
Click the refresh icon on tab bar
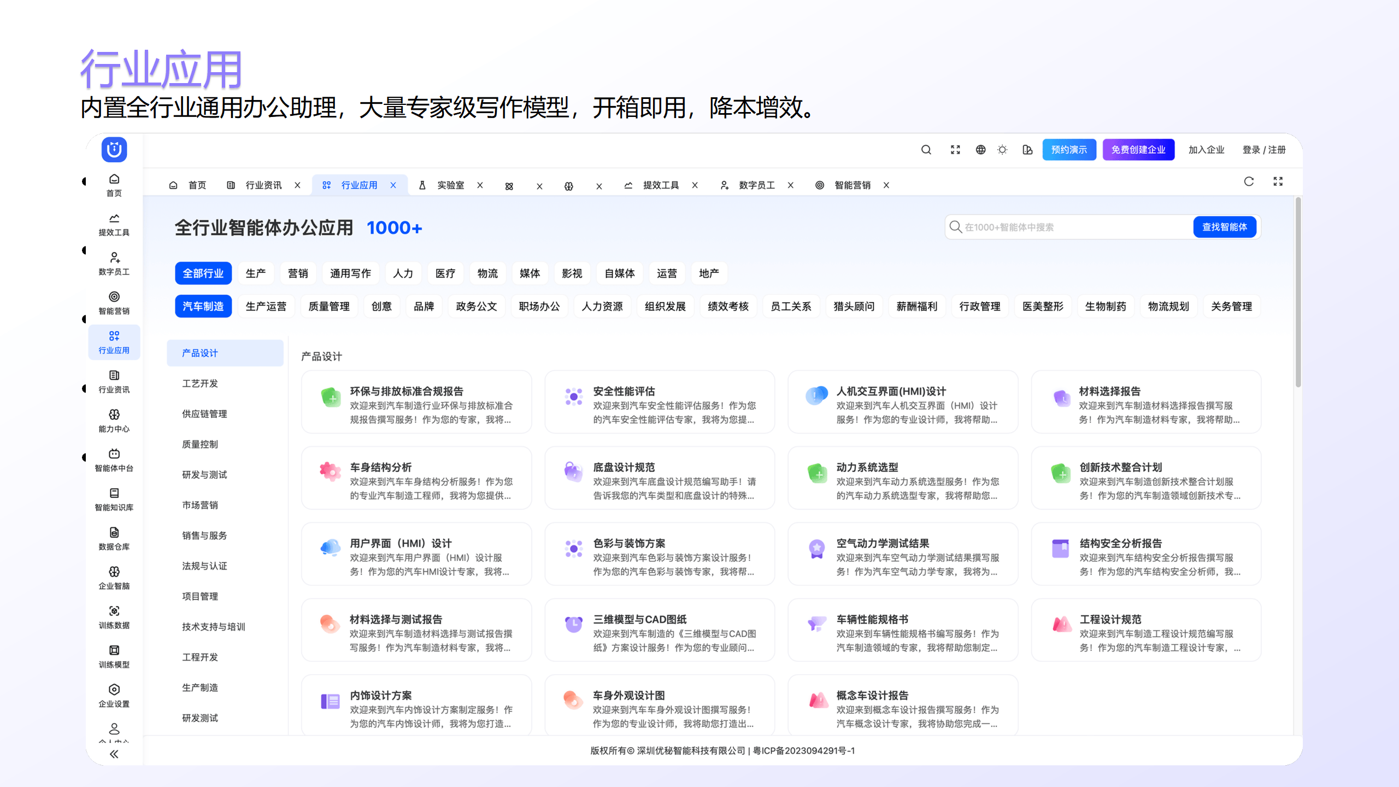(x=1249, y=182)
